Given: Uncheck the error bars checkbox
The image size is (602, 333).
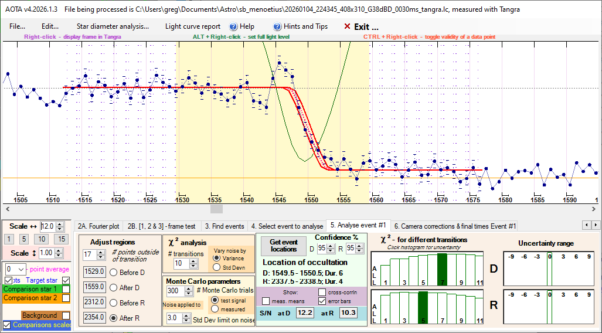Looking at the screenshot, I should point(324,301).
